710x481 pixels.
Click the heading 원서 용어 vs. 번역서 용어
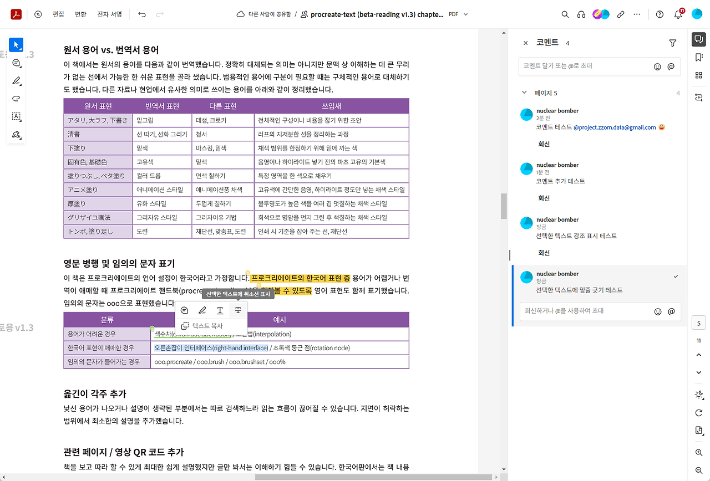click(111, 50)
